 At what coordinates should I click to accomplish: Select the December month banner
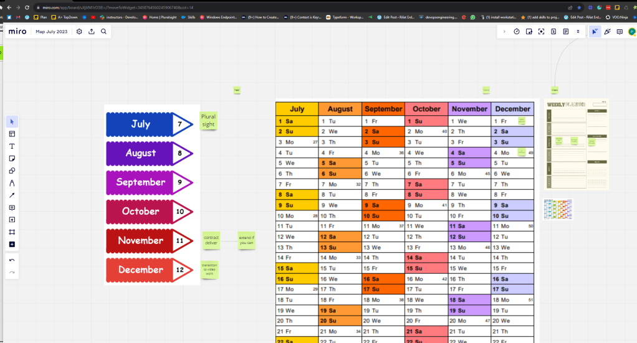click(150, 270)
